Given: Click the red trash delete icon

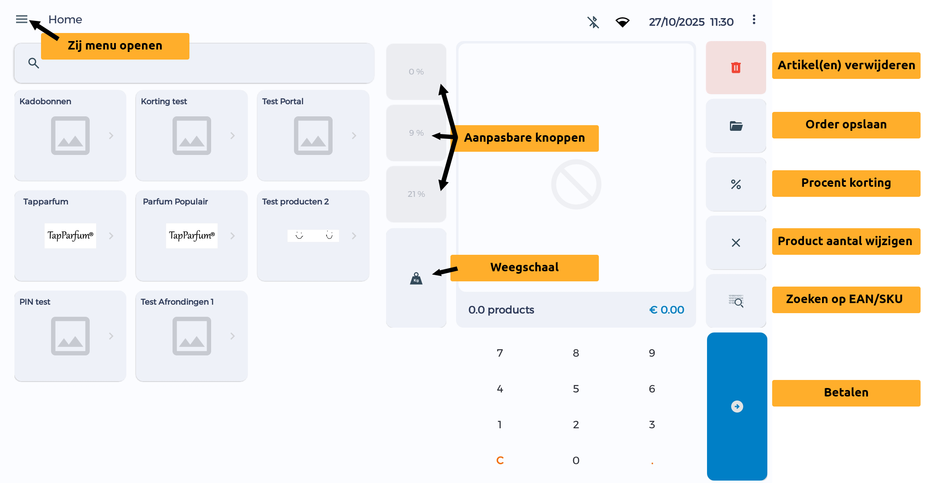Looking at the screenshot, I should 736,68.
